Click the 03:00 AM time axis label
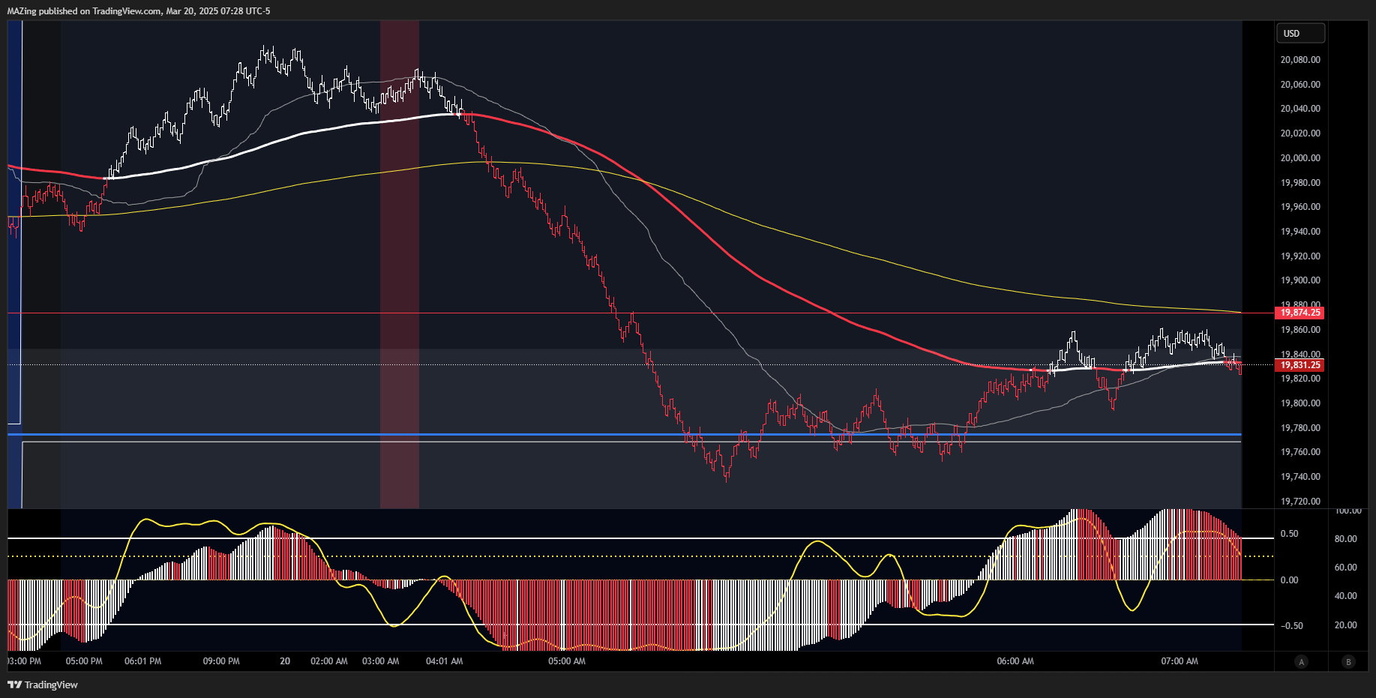The image size is (1376, 698). (381, 661)
